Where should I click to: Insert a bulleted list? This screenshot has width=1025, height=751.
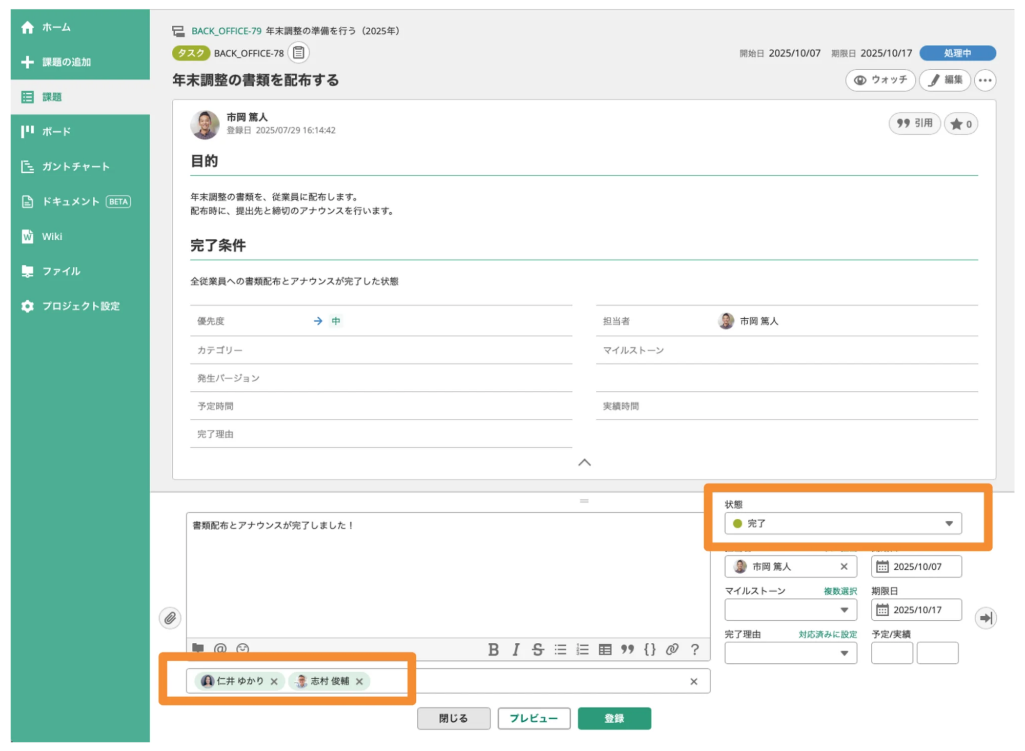pos(560,650)
